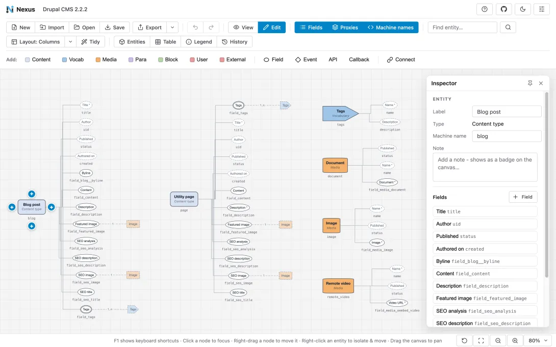Add a Media entity
The image size is (556, 347).
[106, 60]
